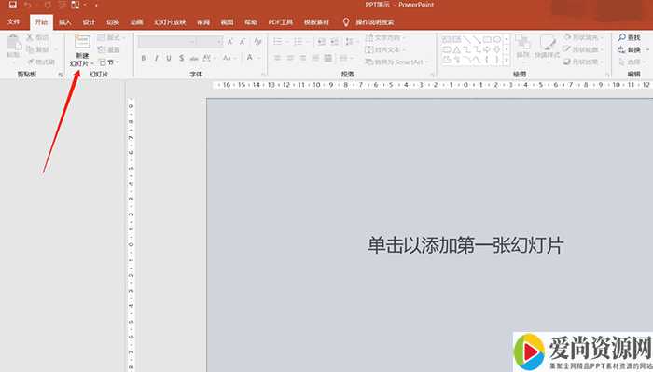
Task: Click the Replace (替换) button
Action: [630, 50]
